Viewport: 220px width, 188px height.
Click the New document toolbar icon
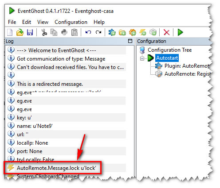(10, 32)
